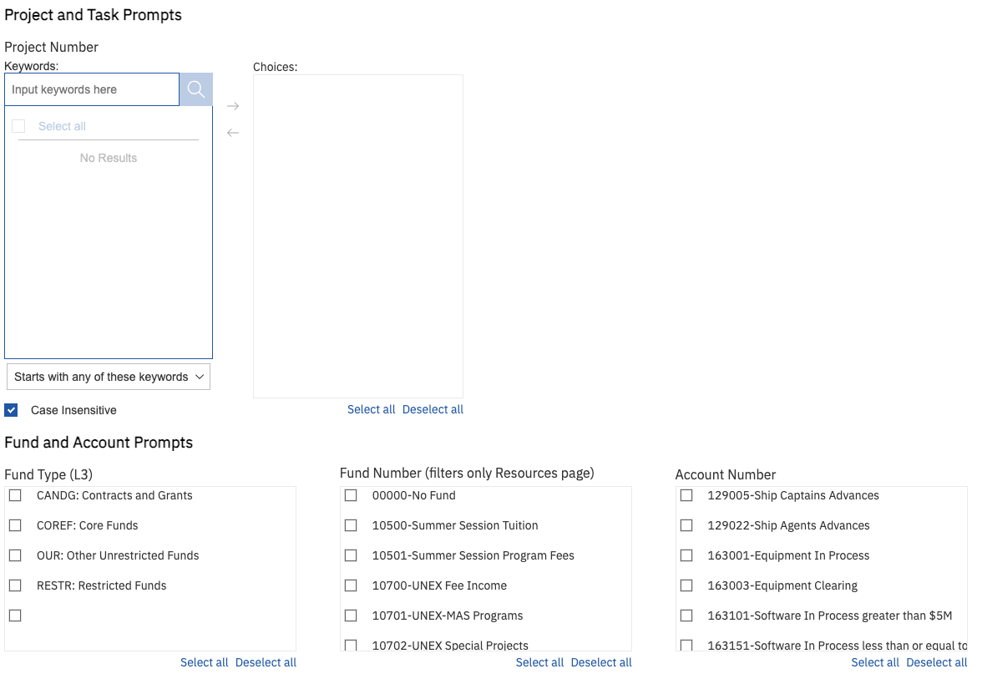The width and height of the screenshot is (982, 684).
Task: Click the magnifying glass search icon
Action: (195, 89)
